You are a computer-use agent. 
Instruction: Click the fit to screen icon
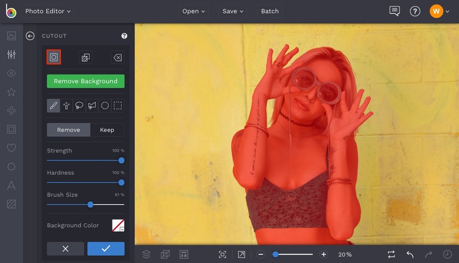pyautogui.click(x=222, y=254)
